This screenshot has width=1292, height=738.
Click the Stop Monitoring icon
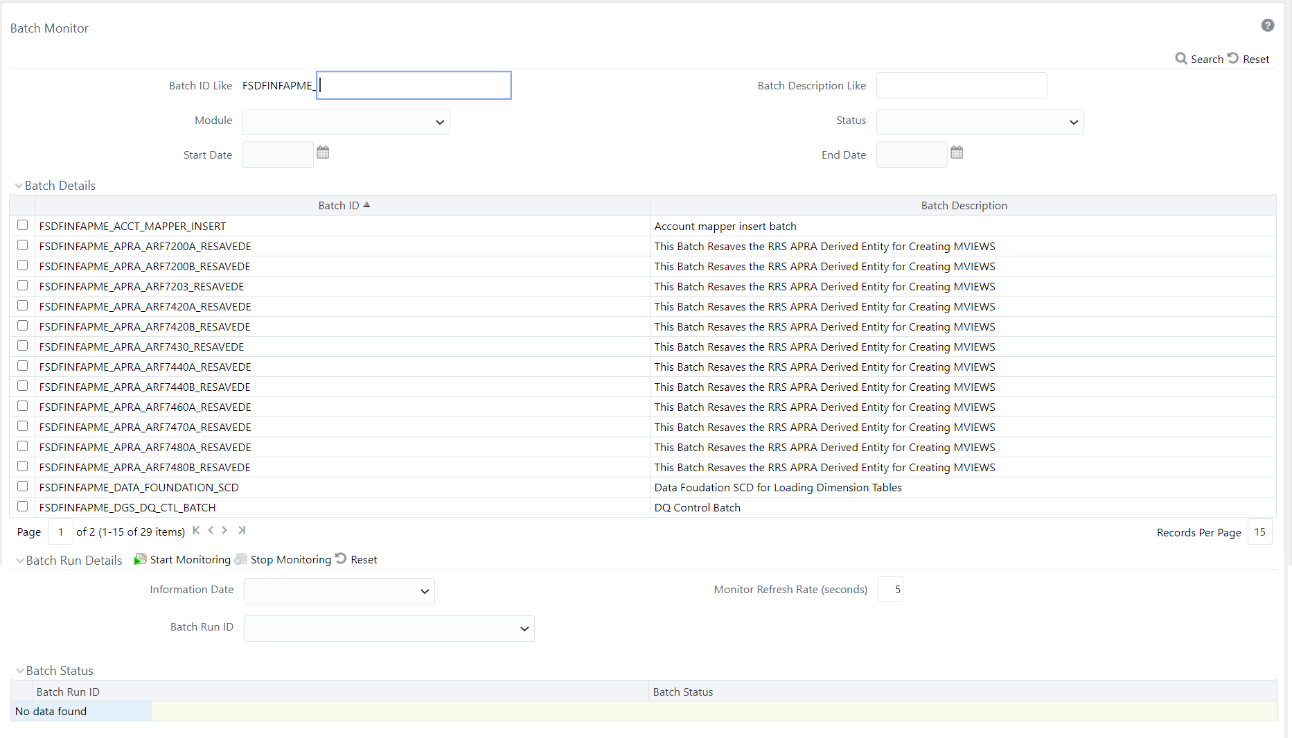tap(241, 559)
